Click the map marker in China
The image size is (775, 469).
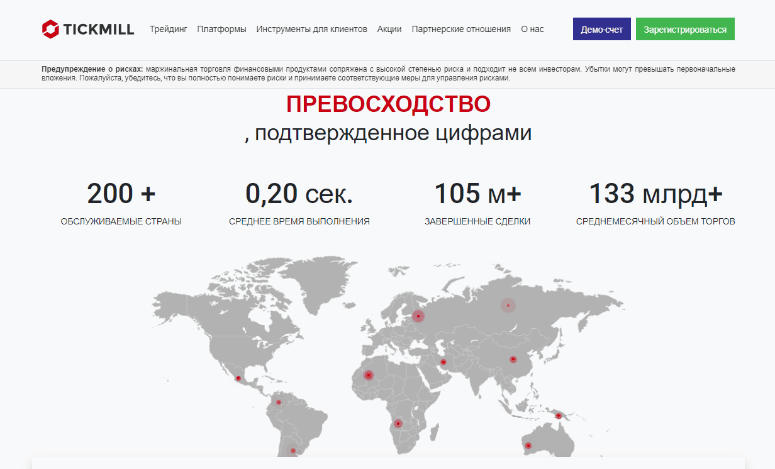click(513, 360)
